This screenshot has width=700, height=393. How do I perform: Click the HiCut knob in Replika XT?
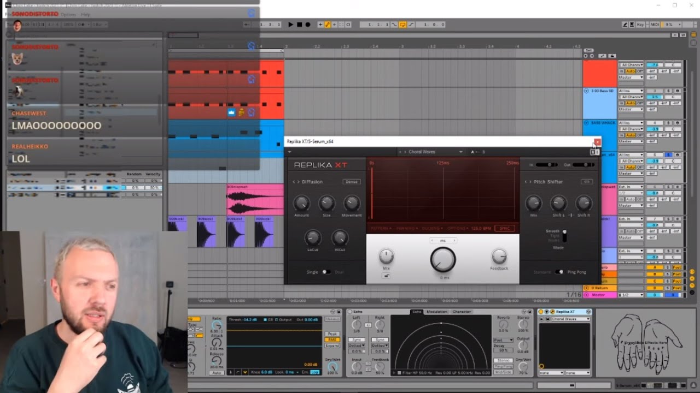coord(340,237)
